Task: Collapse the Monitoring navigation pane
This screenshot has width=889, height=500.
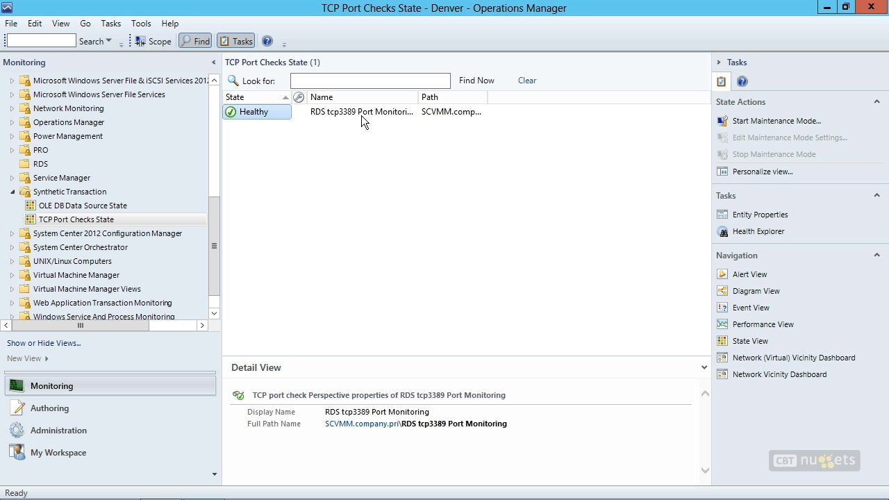Action: click(213, 62)
